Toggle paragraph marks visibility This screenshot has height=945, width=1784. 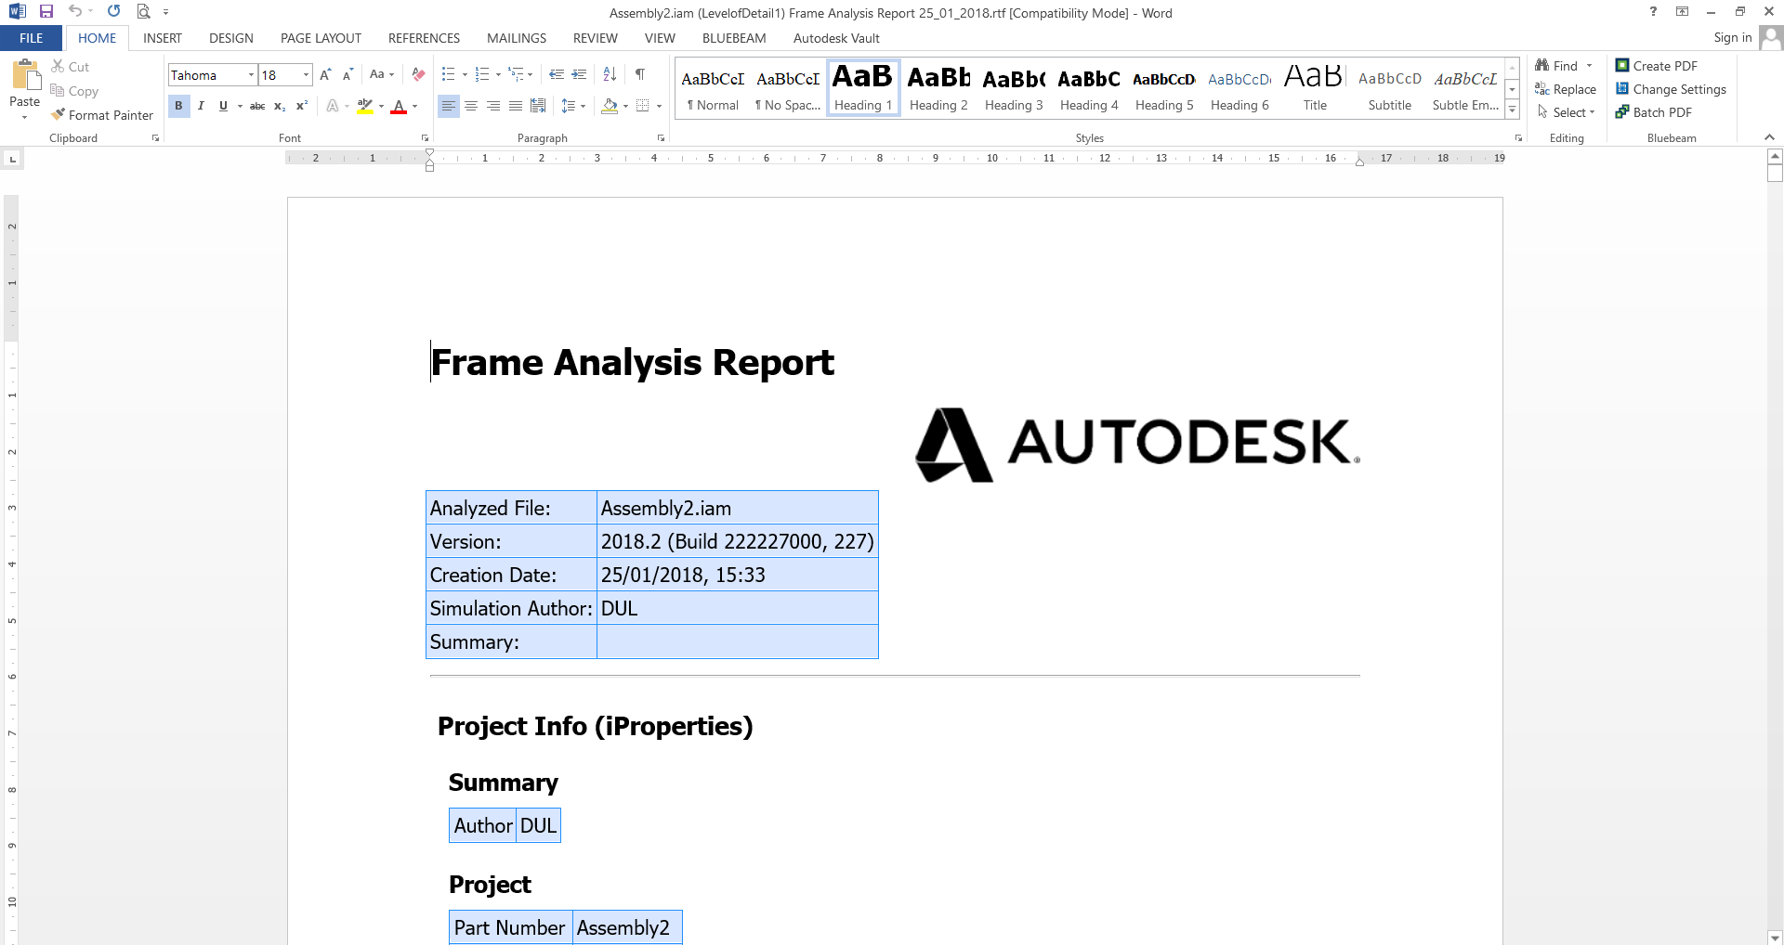pos(639,74)
